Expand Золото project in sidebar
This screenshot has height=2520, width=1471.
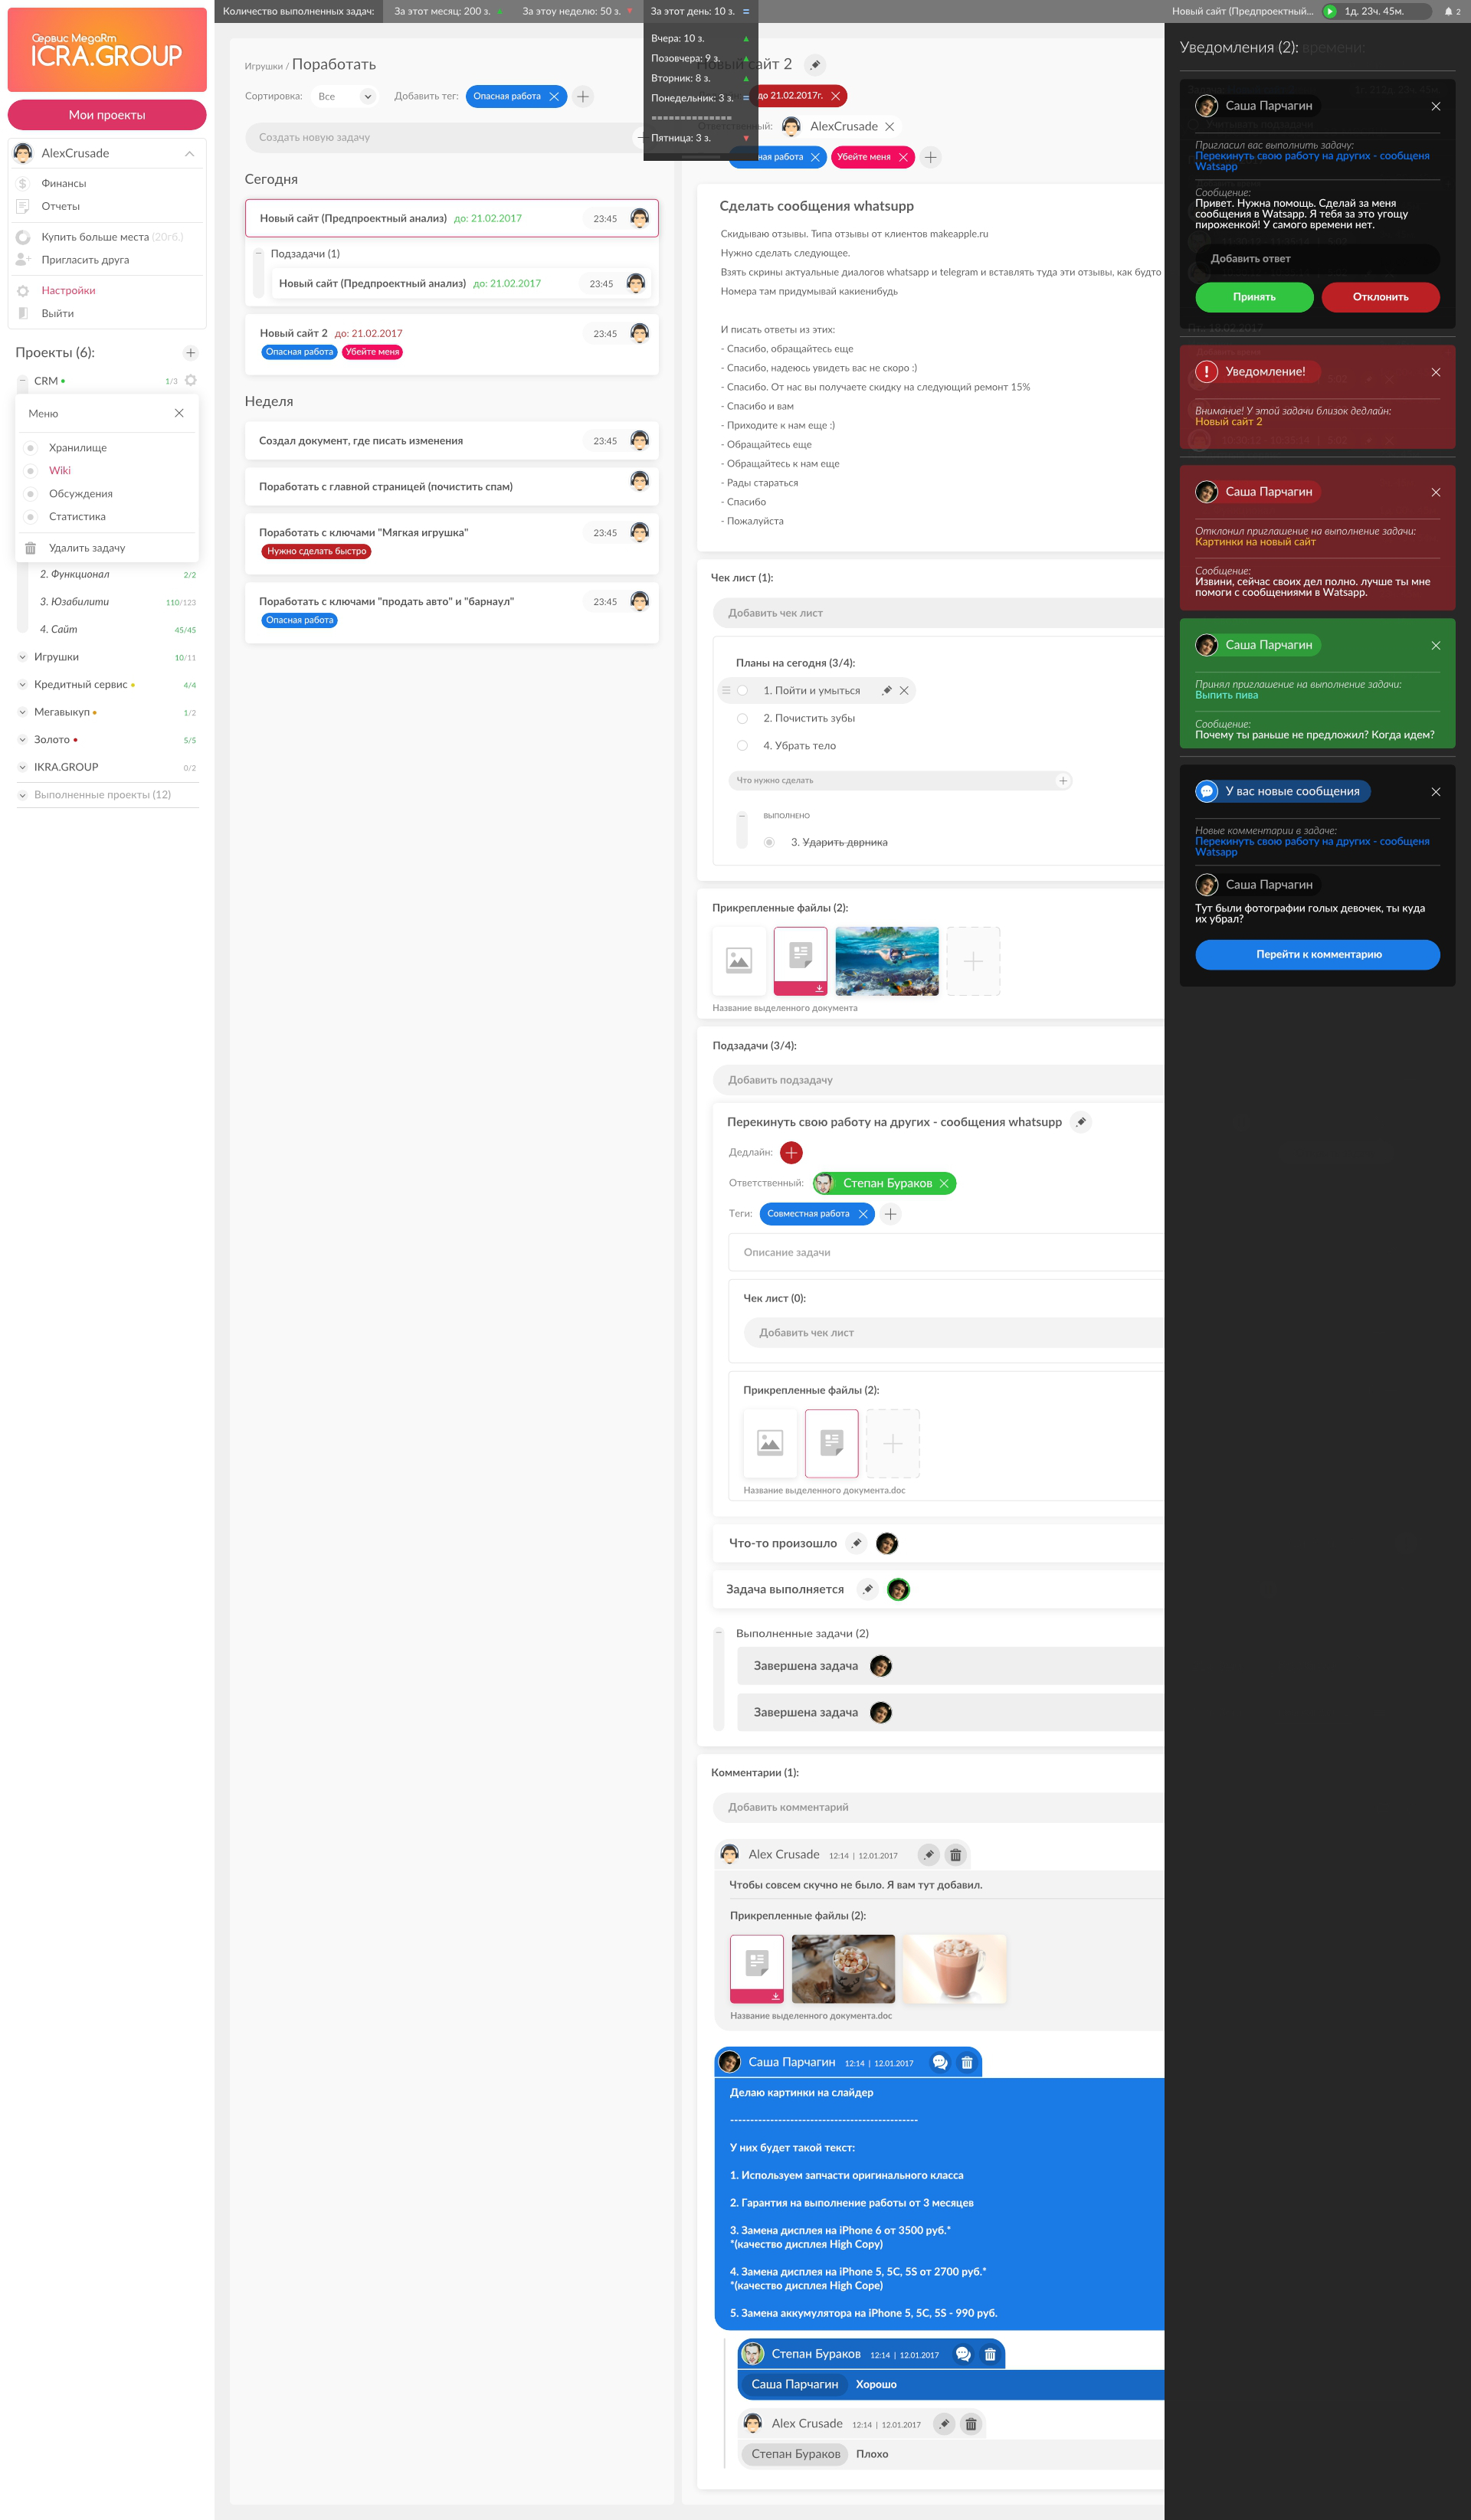tap(23, 740)
